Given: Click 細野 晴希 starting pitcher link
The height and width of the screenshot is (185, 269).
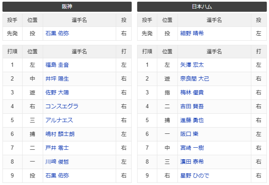Looking at the screenshot, I should (192, 34).
